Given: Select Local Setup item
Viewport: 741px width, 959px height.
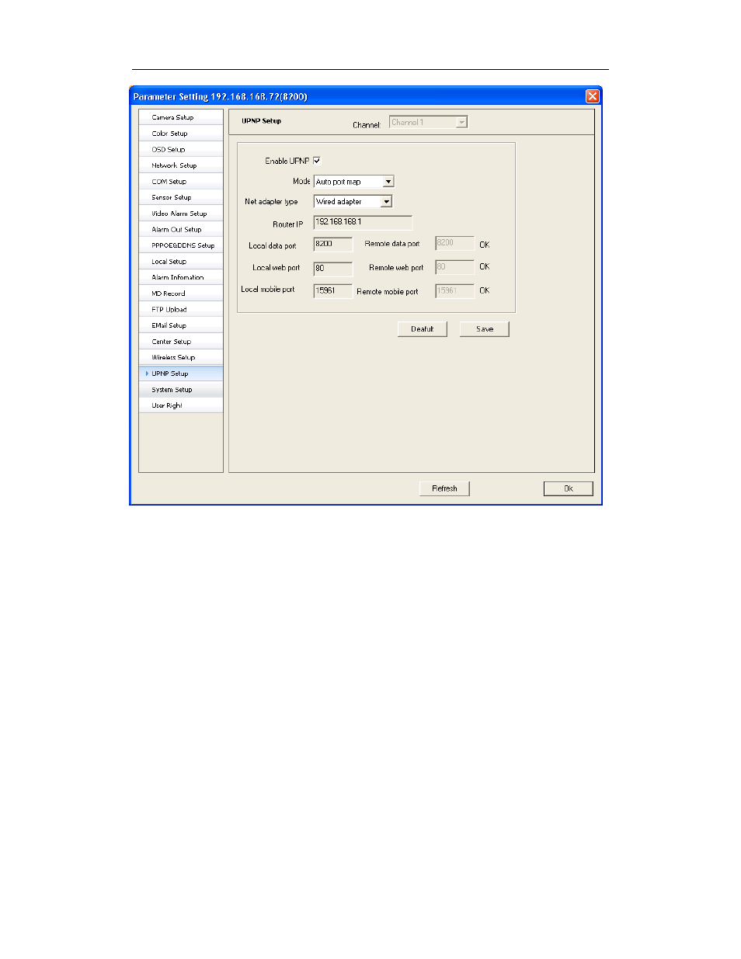Looking at the screenshot, I should coord(181,262).
